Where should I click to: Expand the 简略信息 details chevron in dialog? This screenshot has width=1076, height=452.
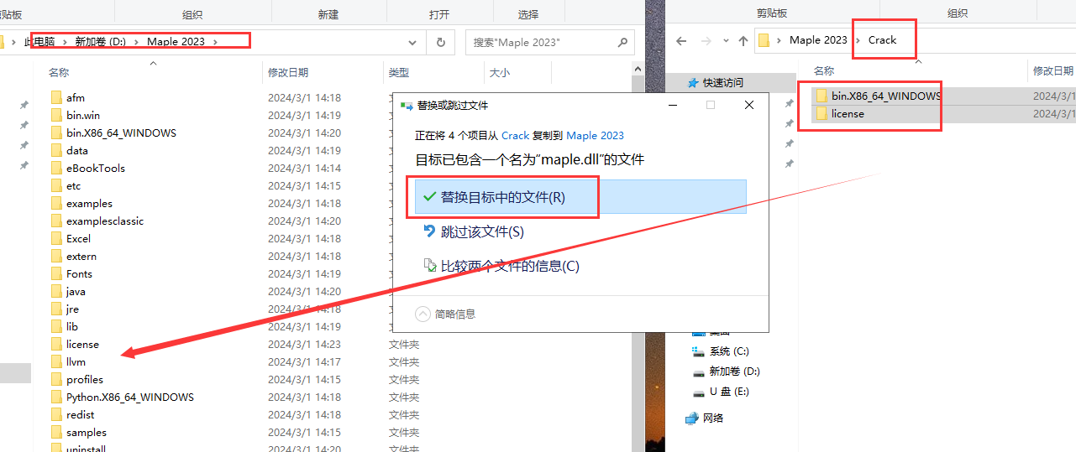[x=423, y=314]
